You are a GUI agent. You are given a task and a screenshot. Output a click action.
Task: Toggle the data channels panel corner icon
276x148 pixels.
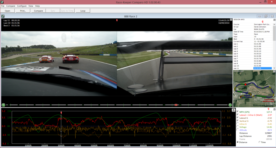tap(274, 109)
